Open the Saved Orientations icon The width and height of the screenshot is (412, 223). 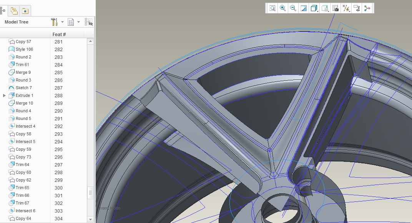tap(325, 8)
